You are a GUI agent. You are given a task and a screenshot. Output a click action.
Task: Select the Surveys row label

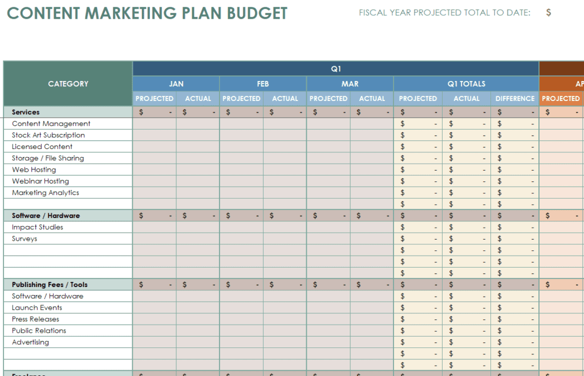(25, 239)
